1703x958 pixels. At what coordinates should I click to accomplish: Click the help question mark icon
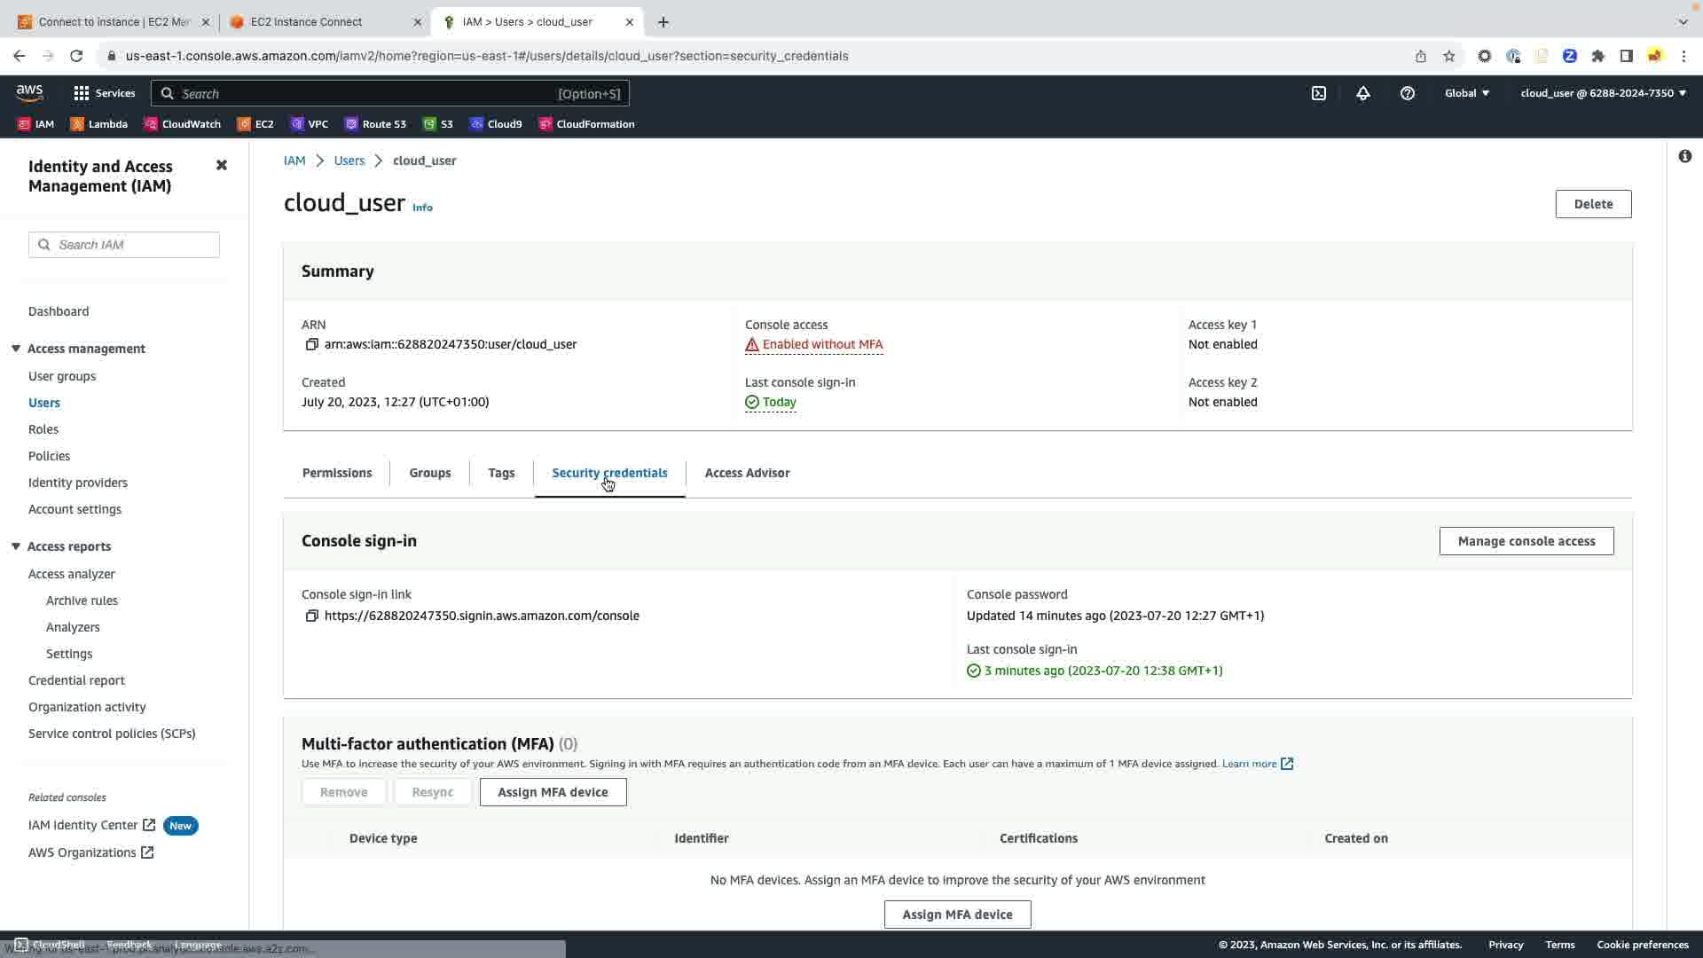pyautogui.click(x=1407, y=93)
